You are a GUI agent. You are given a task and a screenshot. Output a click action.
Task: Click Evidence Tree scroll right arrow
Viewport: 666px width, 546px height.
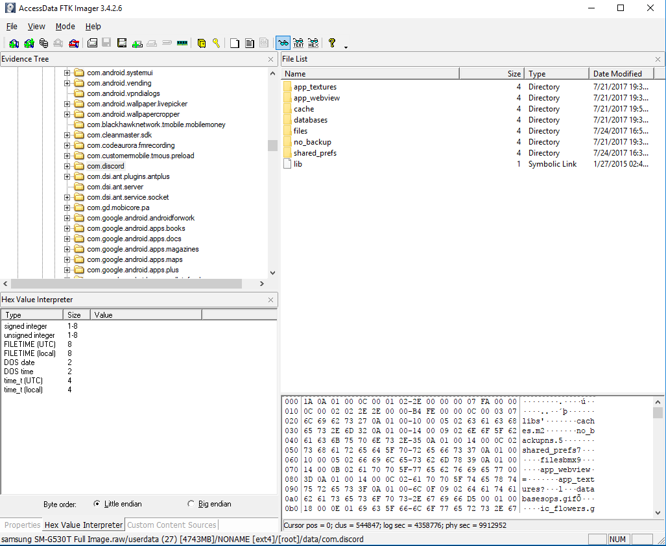(x=261, y=283)
